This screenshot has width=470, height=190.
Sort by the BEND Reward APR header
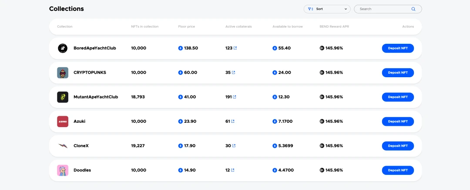point(334,26)
